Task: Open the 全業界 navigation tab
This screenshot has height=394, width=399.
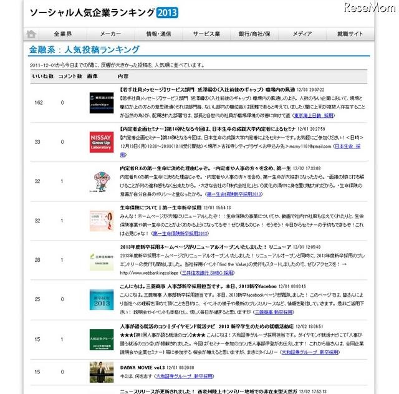Action: (x=63, y=34)
